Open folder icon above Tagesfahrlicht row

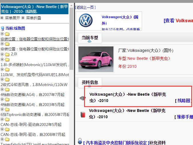(7, 139)
